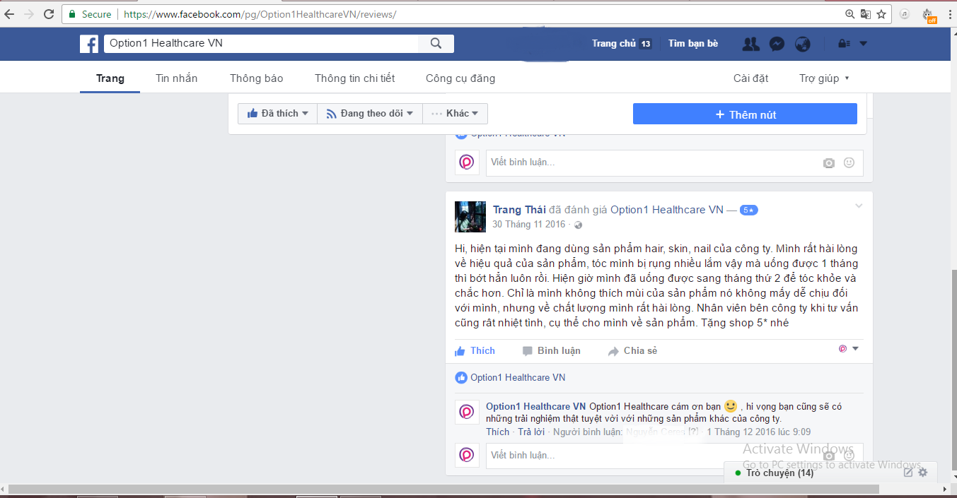Open the Thông báo tab
This screenshot has width=957, height=498.
(256, 78)
